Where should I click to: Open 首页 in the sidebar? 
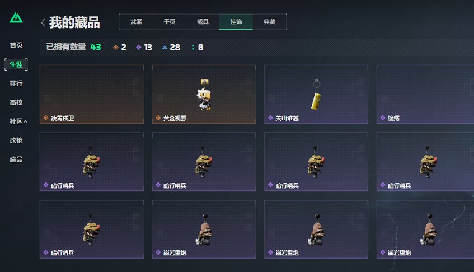16,45
